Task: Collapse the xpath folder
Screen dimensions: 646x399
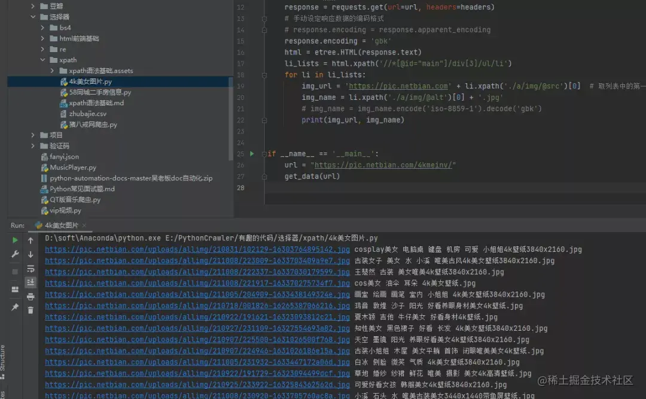Action: click(x=42, y=60)
